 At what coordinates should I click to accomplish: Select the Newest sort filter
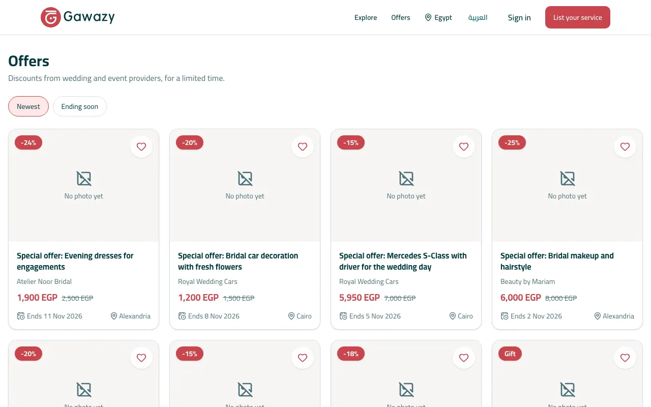click(28, 106)
